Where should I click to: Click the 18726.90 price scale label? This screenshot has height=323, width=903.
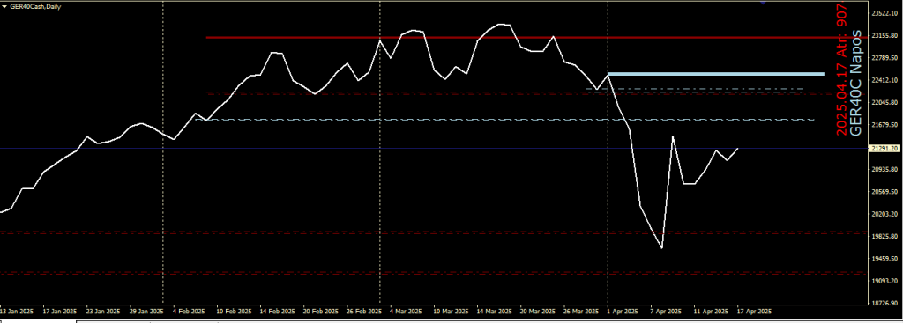point(884,303)
